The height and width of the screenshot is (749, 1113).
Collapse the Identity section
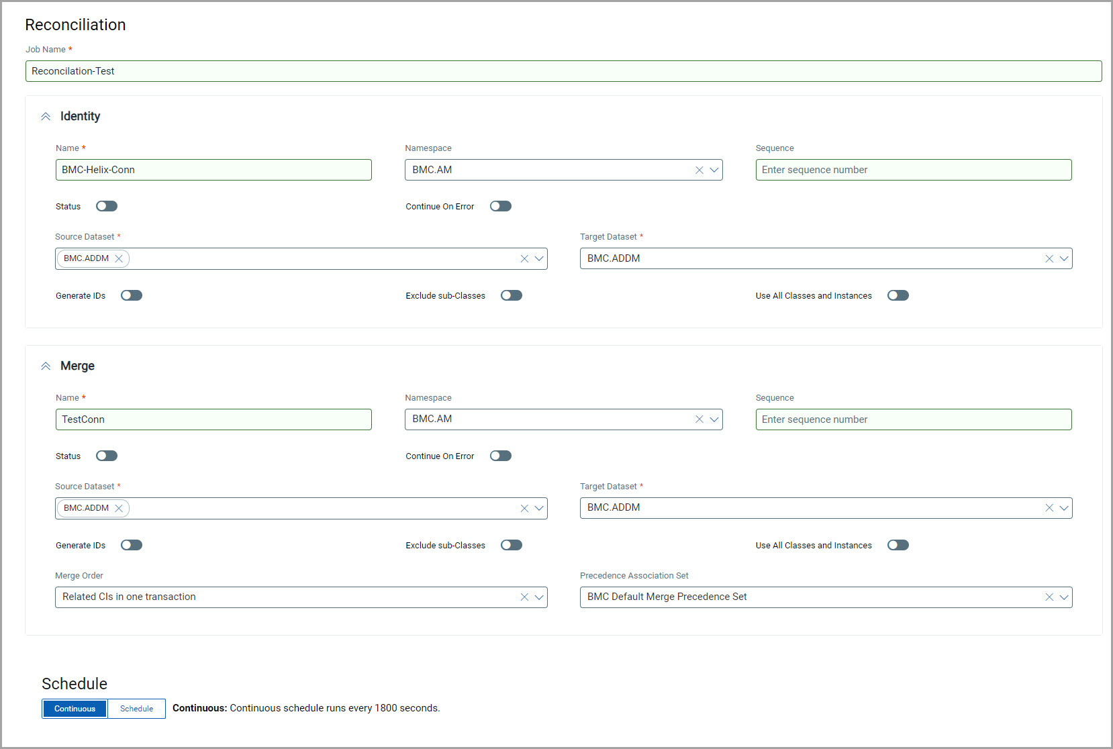46,117
